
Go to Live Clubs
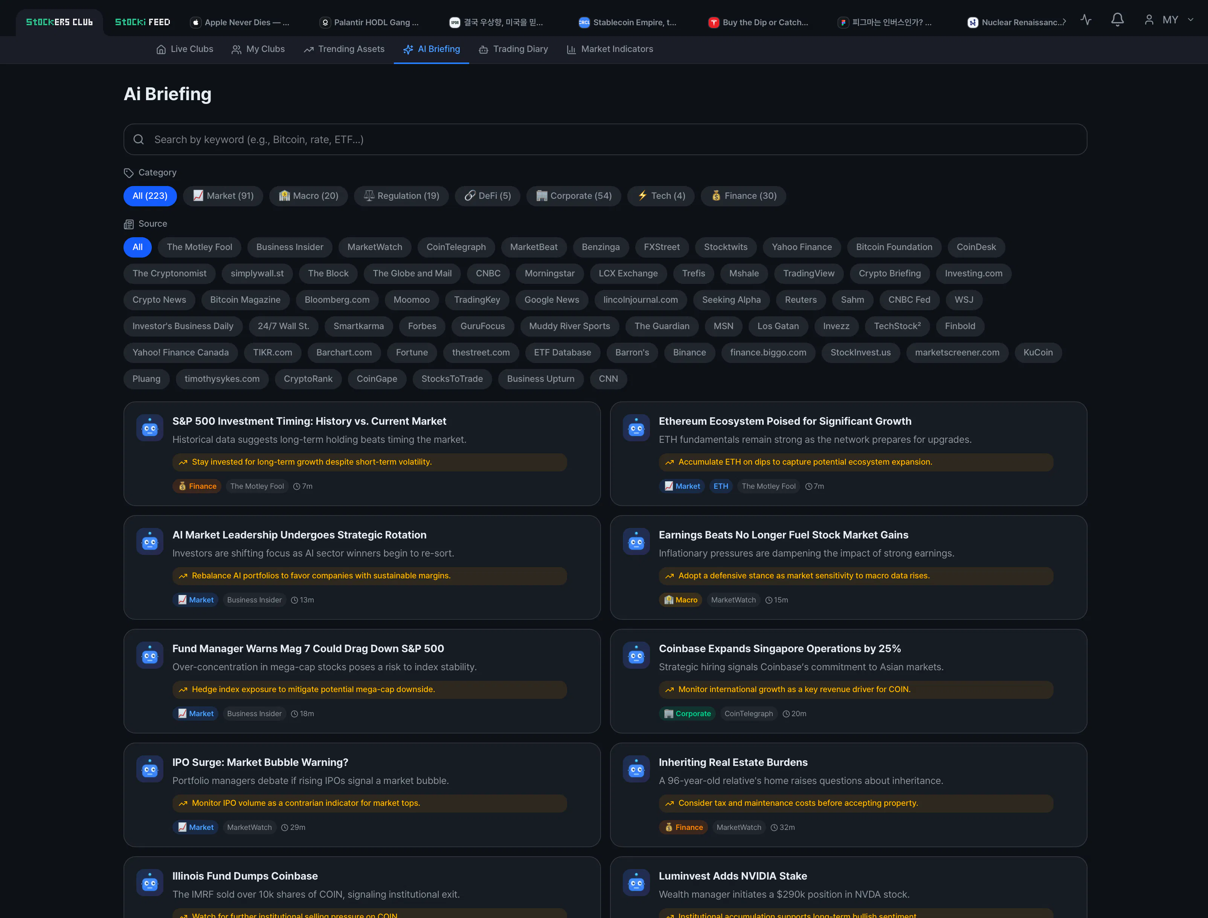185,49
